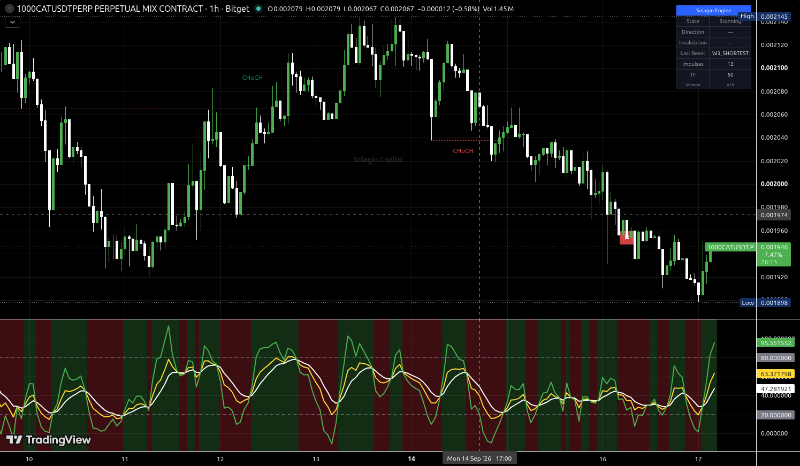The width and height of the screenshot is (800, 466).
Task: Click the Low 0.001898 price label
Action: [765, 303]
